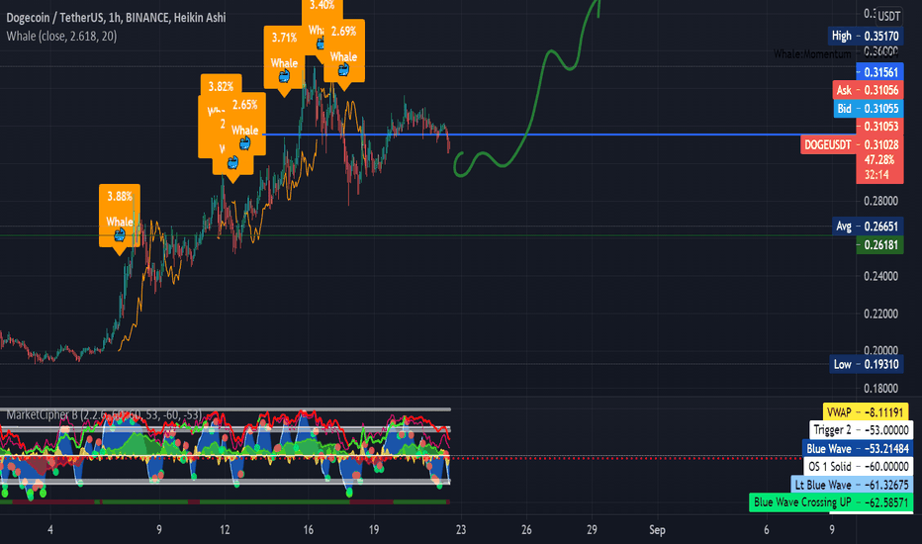Click the whale emoji in the 2.69% label

pos(343,70)
